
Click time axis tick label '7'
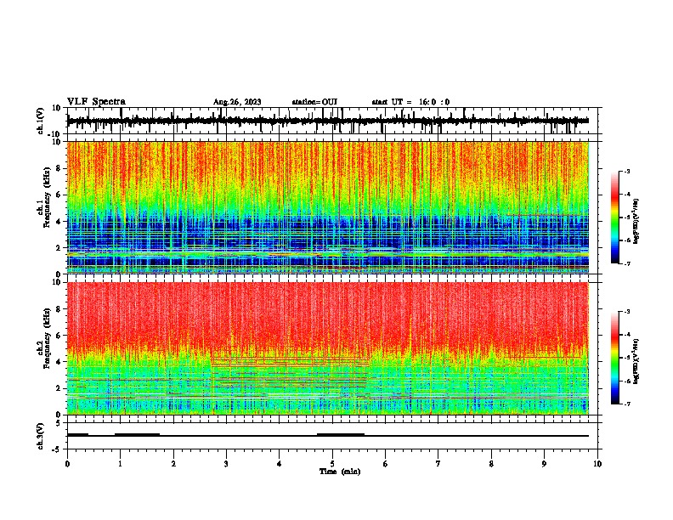tap(438, 464)
